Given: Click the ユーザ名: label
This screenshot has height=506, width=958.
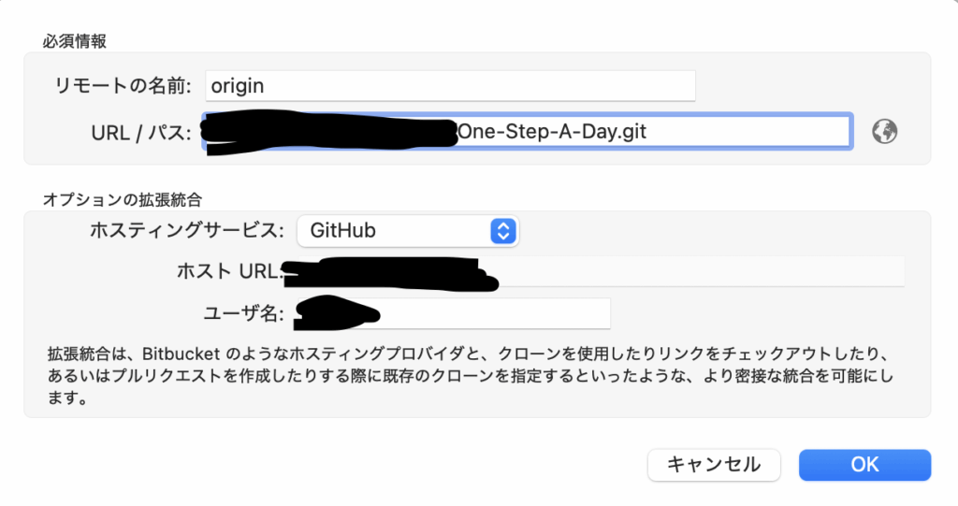Looking at the screenshot, I should 244,314.
